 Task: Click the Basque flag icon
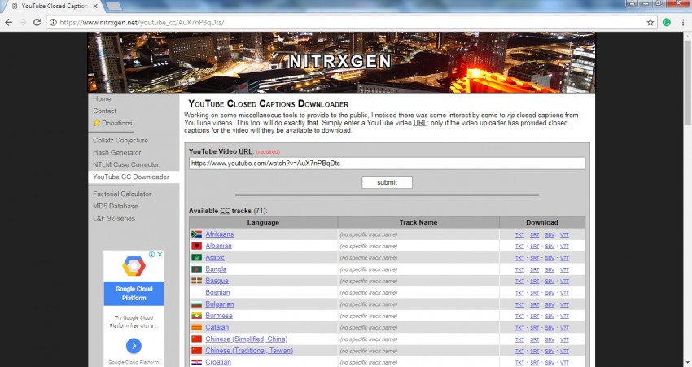[x=197, y=281]
